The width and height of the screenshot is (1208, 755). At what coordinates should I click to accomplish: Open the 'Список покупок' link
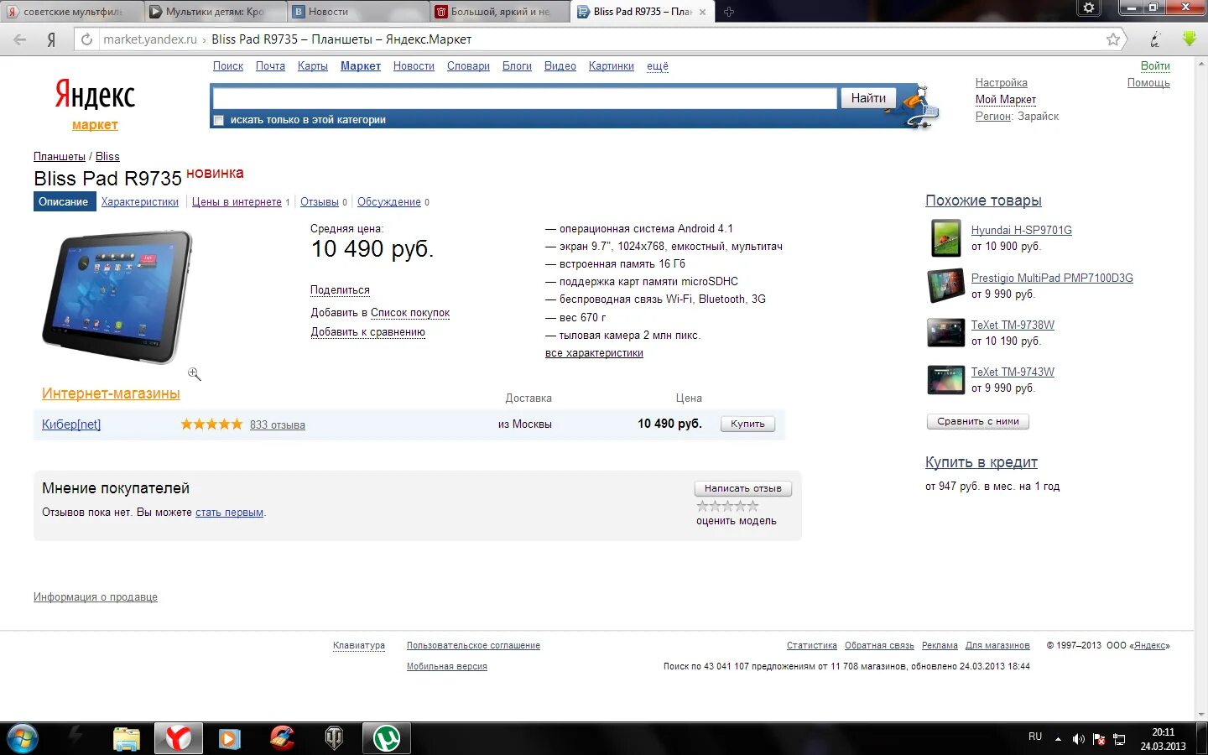coord(410,313)
